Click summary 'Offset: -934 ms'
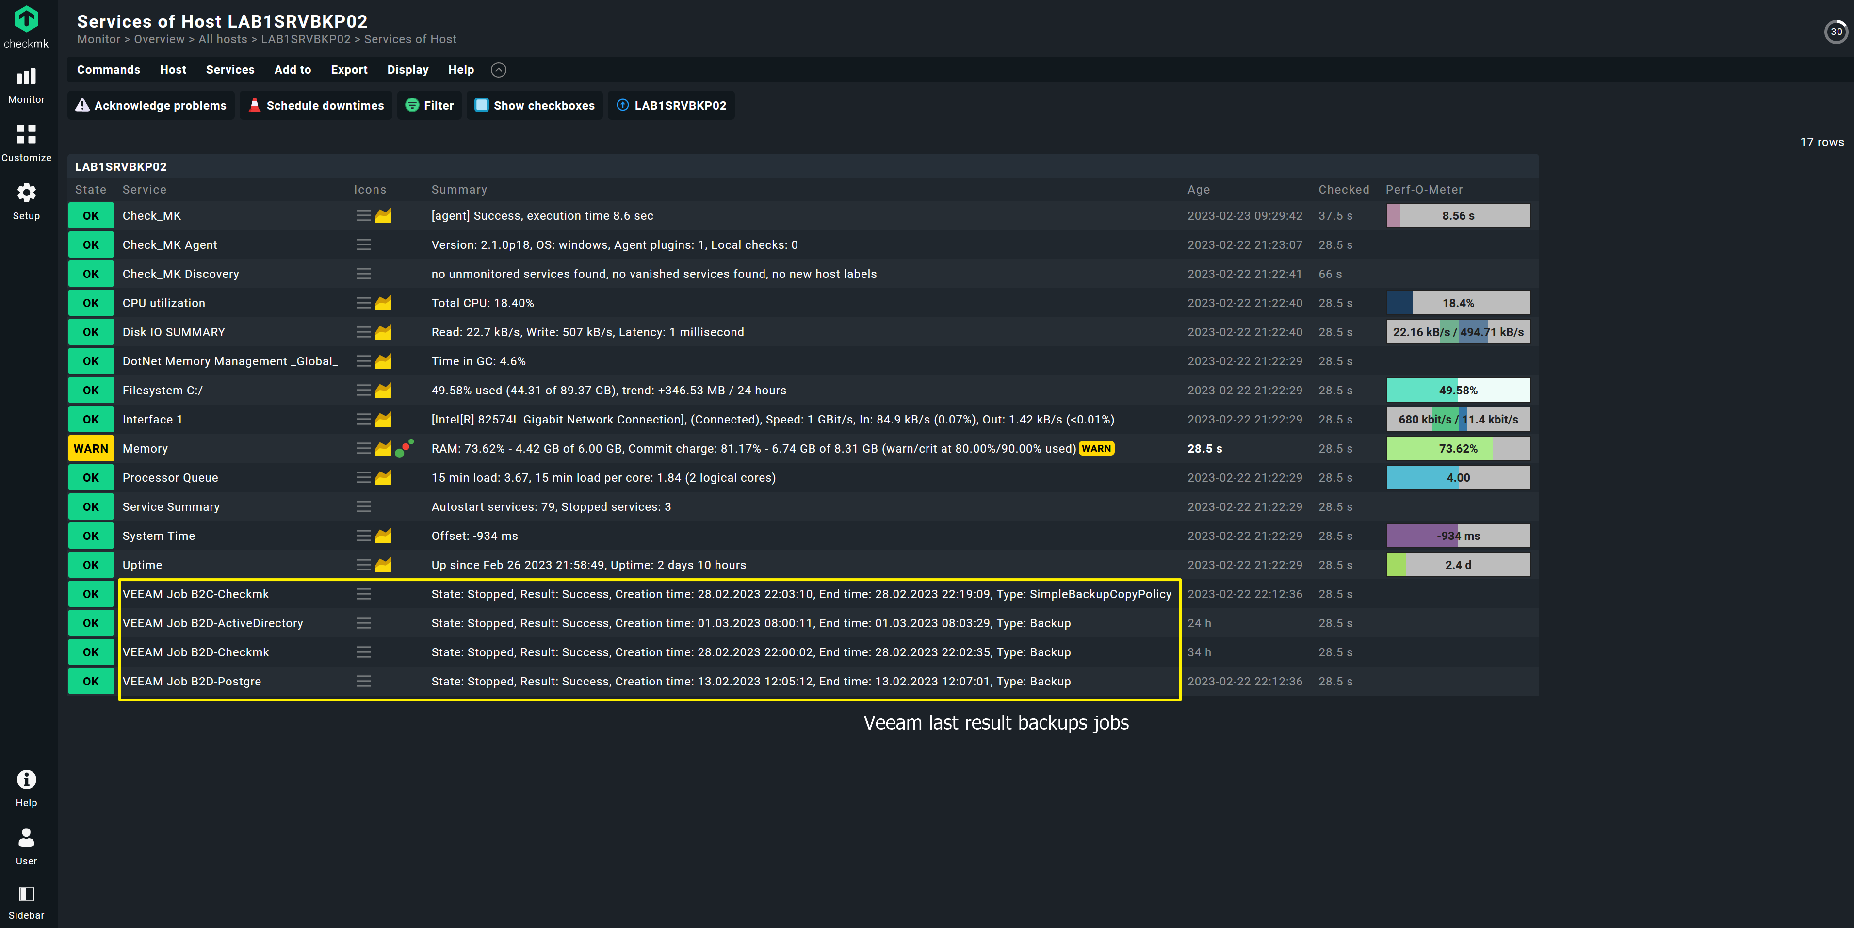 474,536
